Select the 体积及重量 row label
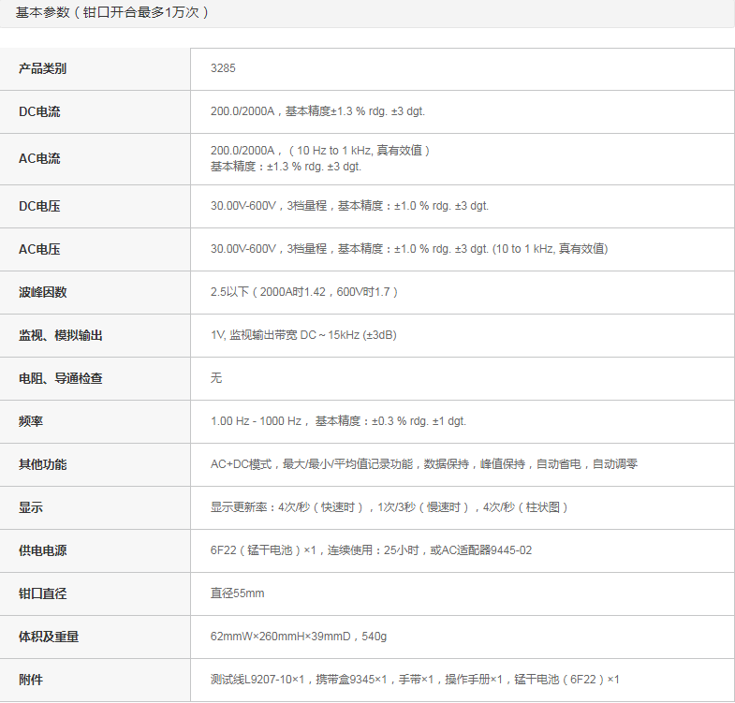The image size is (735, 703). click(x=49, y=637)
